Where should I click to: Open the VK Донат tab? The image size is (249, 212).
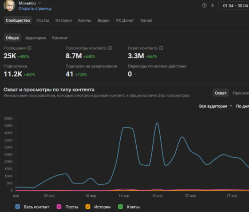pos(125,20)
